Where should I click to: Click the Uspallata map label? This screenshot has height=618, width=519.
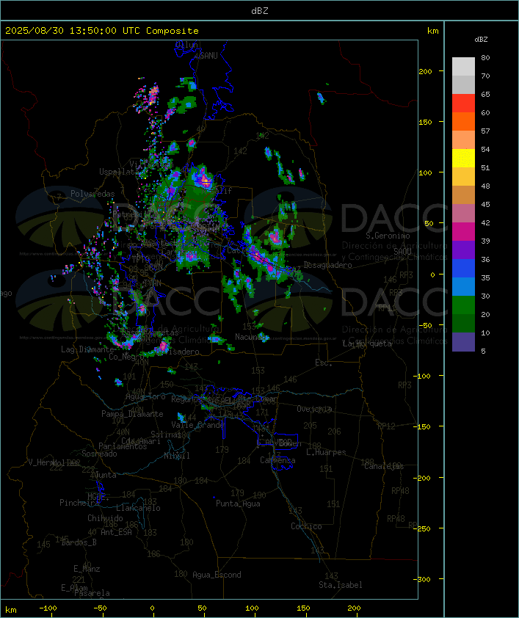coord(119,172)
